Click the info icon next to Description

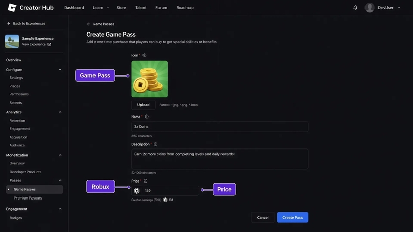(156, 144)
